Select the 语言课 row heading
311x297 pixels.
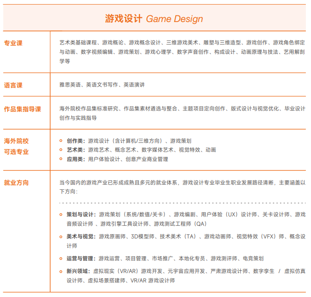click(13, 85)
